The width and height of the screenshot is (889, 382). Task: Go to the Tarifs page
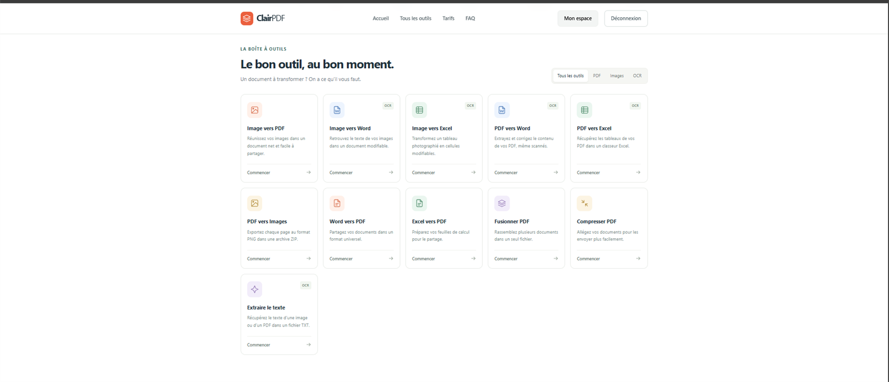(448, 18)
